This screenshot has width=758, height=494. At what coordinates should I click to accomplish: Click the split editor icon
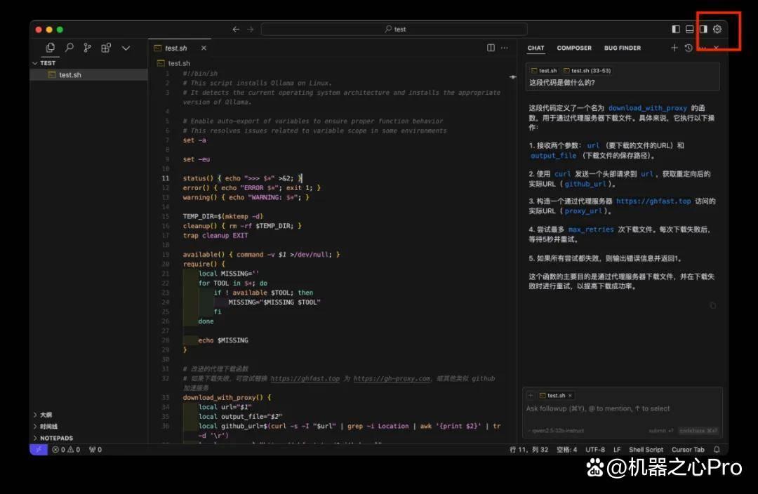pyautogui.click(x=491, y=48)
